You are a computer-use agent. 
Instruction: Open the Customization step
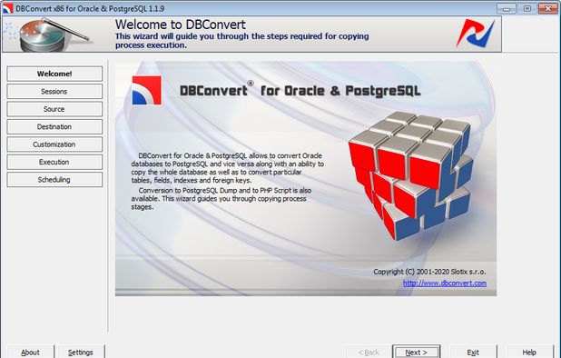click(x=54, y=144)
